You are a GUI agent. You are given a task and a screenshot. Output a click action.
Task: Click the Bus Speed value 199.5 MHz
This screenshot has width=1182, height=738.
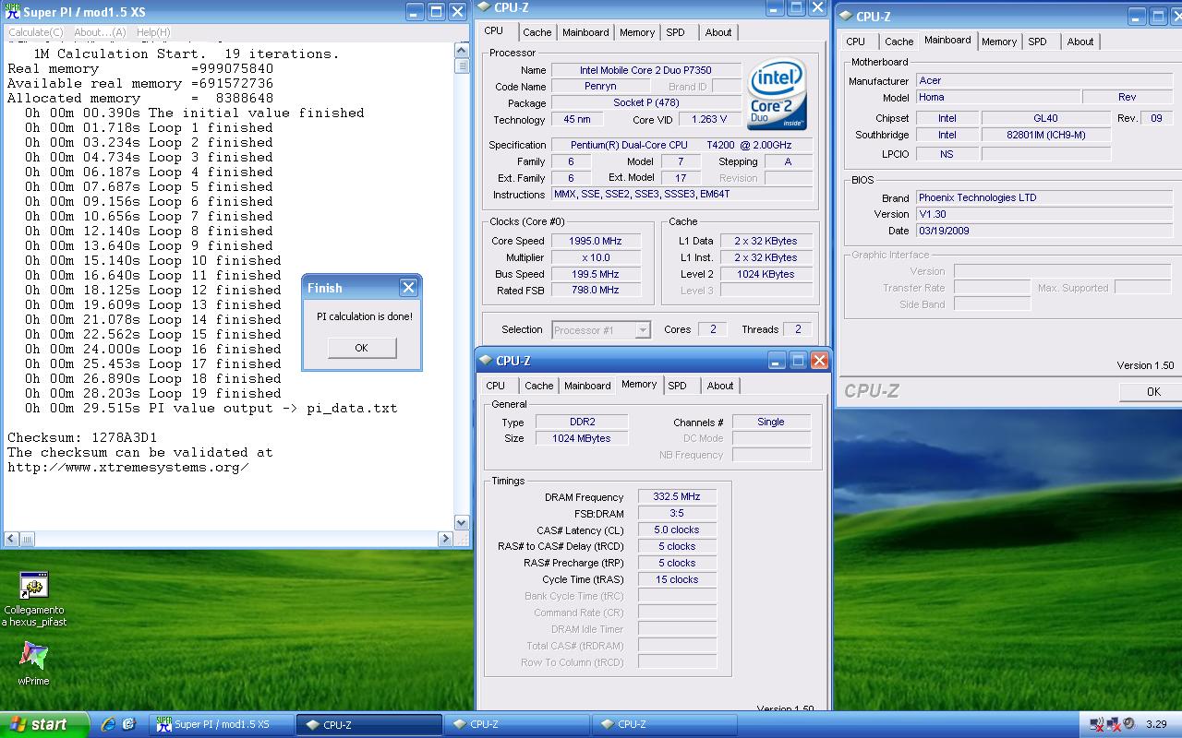596,274
